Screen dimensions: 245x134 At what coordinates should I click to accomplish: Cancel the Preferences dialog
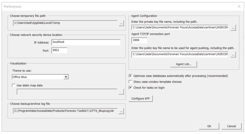231,126
